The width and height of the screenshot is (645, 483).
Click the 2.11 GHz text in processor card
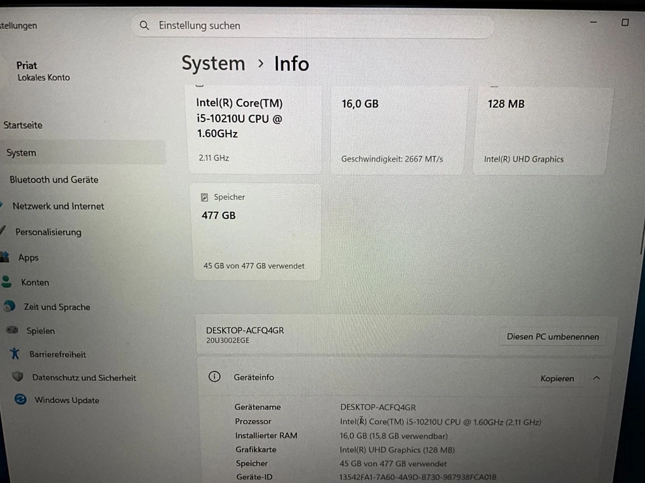[x=214, y=158]
